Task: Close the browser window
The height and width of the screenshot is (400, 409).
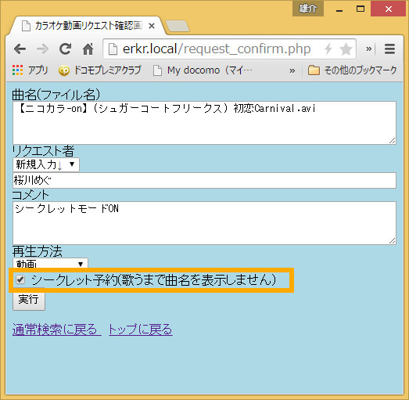Action: [x=388, y=9]
